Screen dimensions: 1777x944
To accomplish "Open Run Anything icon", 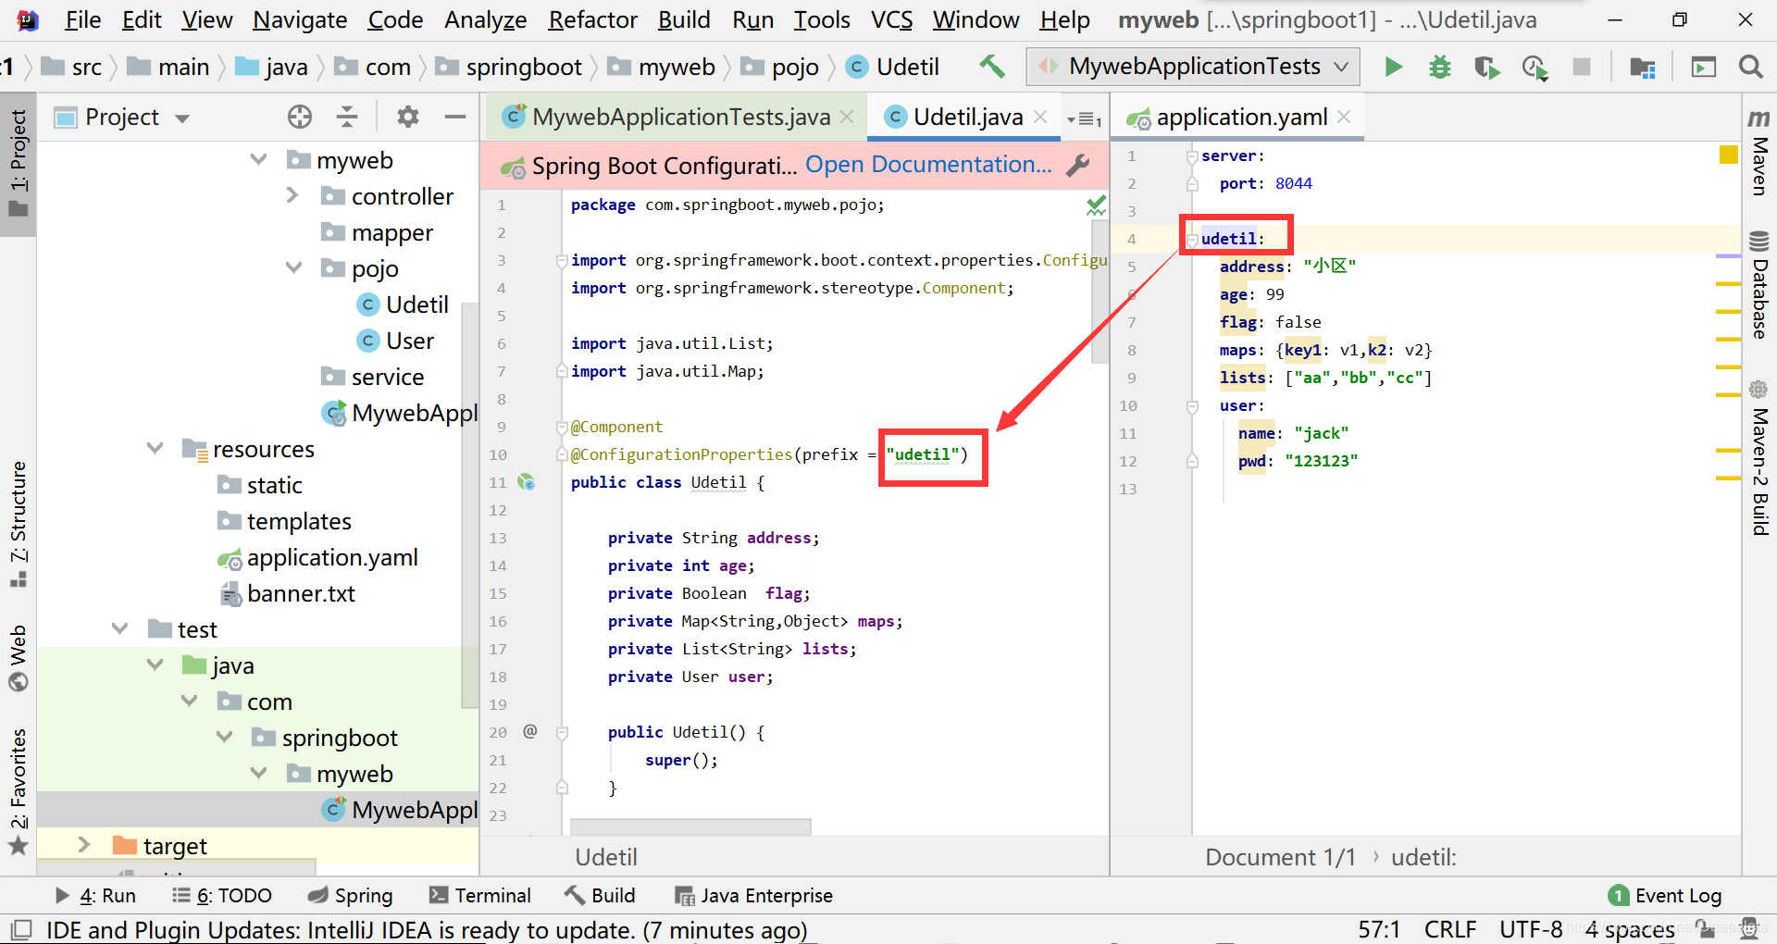I will 1704,67.
